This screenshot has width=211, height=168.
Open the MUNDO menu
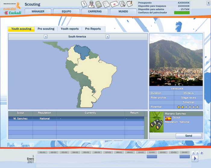(123, 11)
